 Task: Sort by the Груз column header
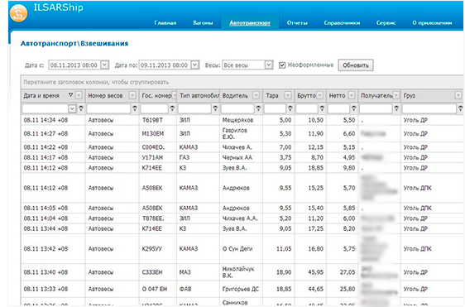[x=410, y=95]
